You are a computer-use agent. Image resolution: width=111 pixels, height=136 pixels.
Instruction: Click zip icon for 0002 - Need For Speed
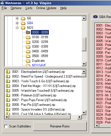(x=8, y=76)
